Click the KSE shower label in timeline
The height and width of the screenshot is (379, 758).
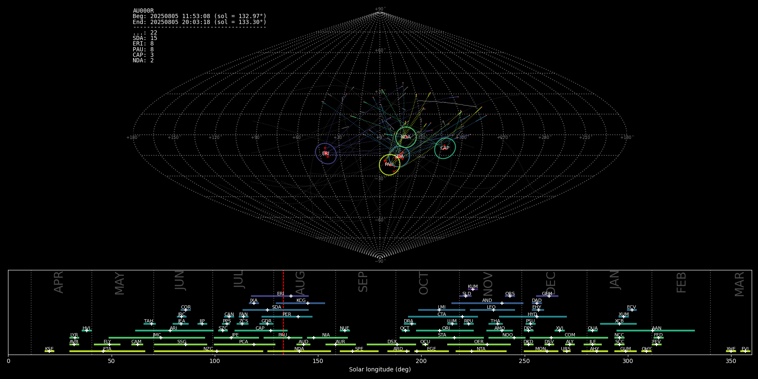tap(49, 349)
